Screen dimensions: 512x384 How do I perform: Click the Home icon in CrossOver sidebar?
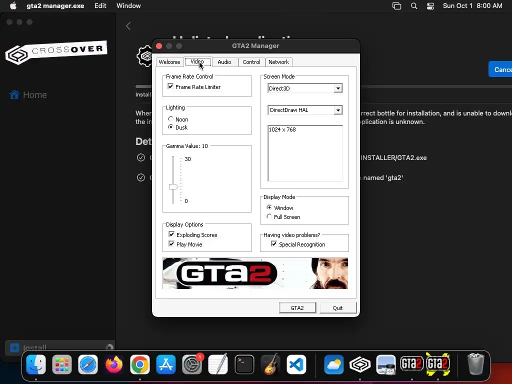click(14, 94)
